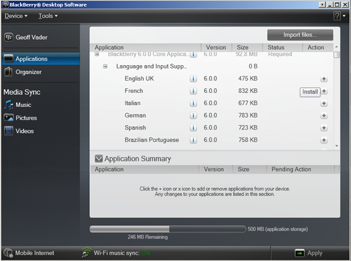
Task: Click the BlackBerry logo in the title bar
Action: [5, 5]
